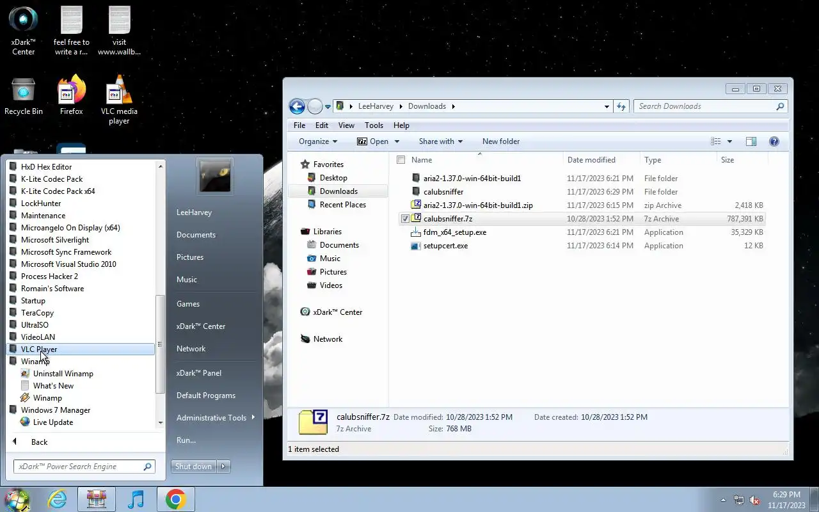Open the View menu
Screen dimensions: 819x512
(346, 125)
